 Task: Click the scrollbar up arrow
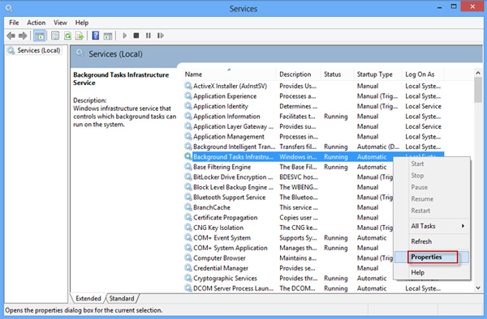coord(478,73)
